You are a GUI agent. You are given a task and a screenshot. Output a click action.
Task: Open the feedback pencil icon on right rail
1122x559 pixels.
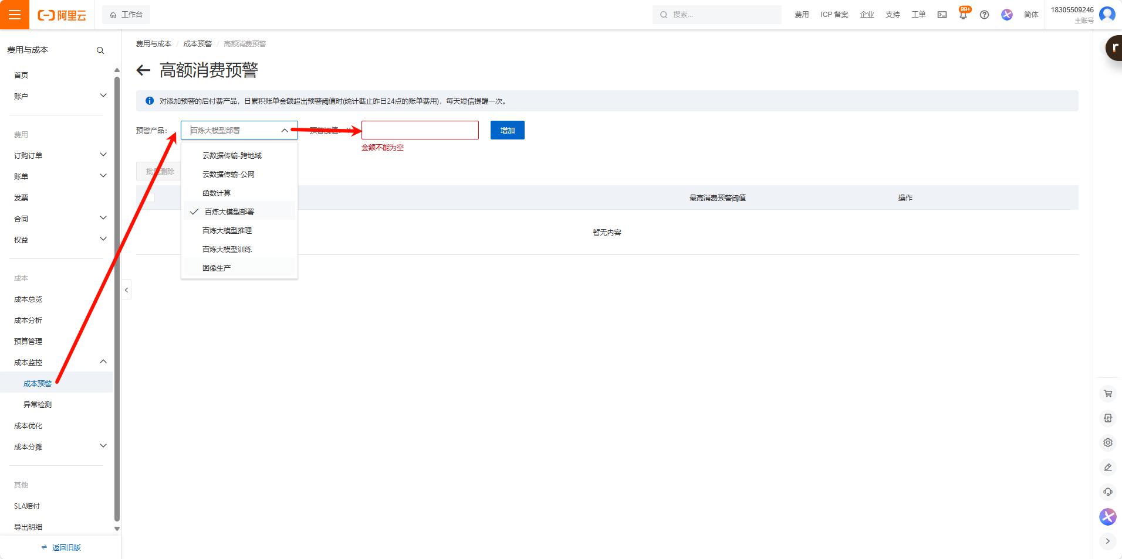click(1108, 468)
